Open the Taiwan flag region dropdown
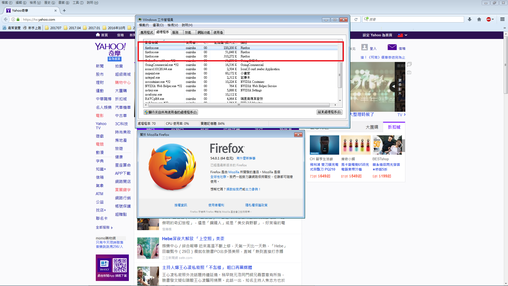Image resolution: width=508 pixels, height=286 pixels. [x=402, y=35]
